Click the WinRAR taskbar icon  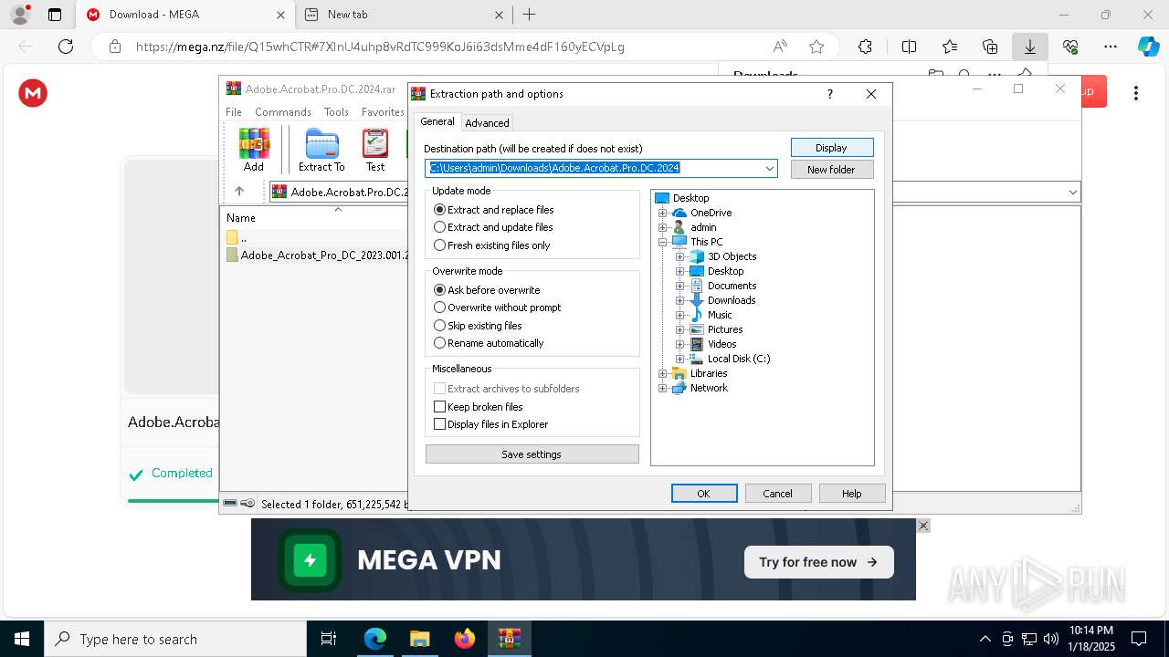pos(510,639)
